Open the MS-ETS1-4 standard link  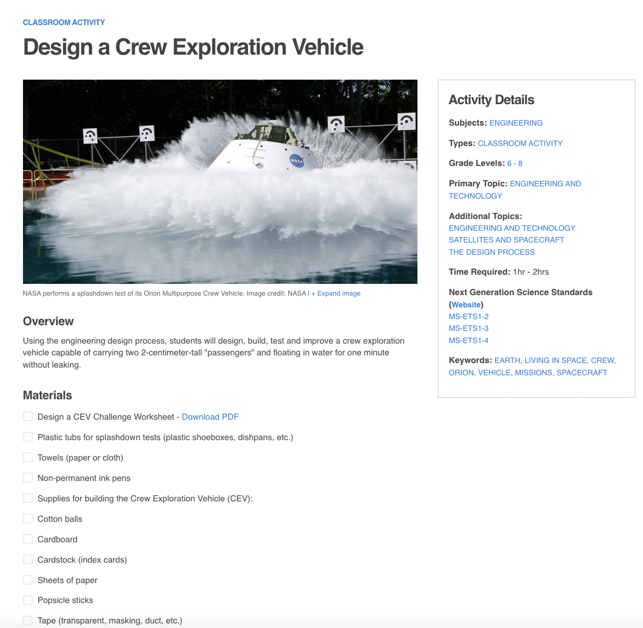468,340
